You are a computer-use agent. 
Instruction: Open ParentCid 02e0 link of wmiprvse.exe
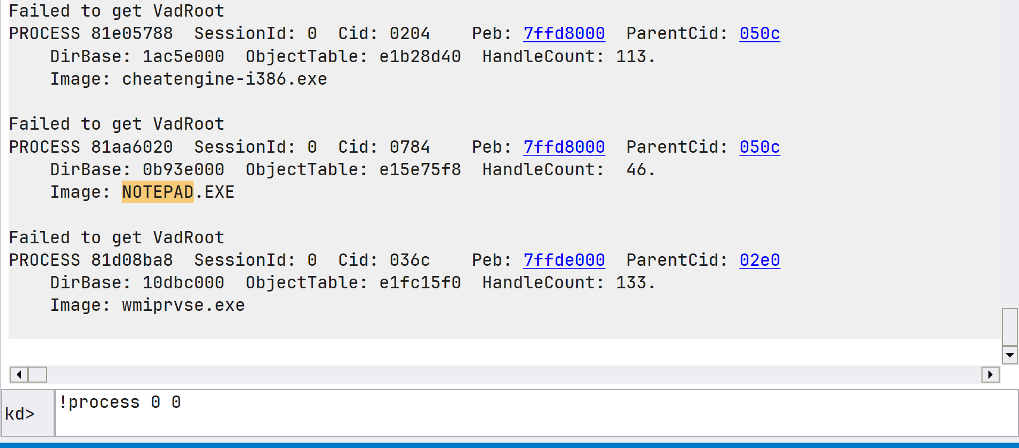(760, 260)
